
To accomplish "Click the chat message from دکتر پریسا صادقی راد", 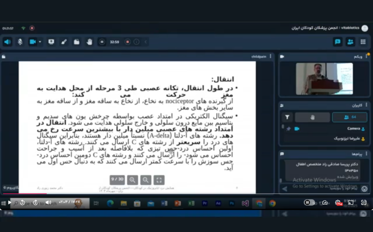I will coord(323,171).
